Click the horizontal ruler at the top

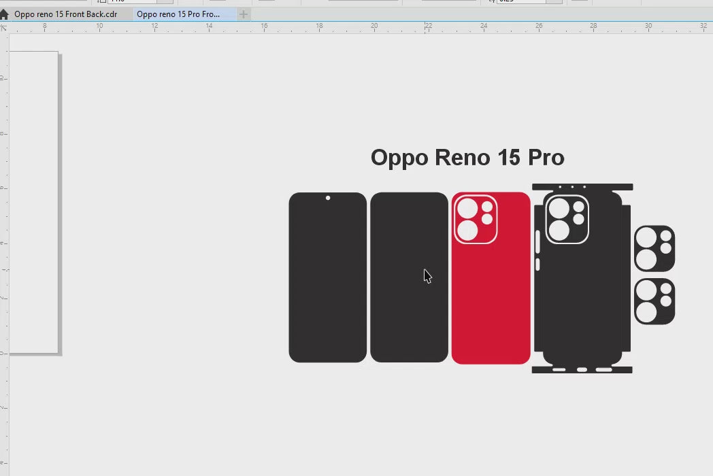[x=340, y=27]
